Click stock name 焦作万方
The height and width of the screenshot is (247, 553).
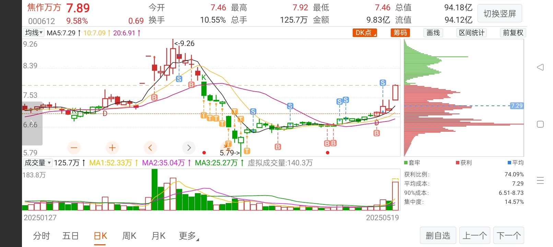click(44, 8)
